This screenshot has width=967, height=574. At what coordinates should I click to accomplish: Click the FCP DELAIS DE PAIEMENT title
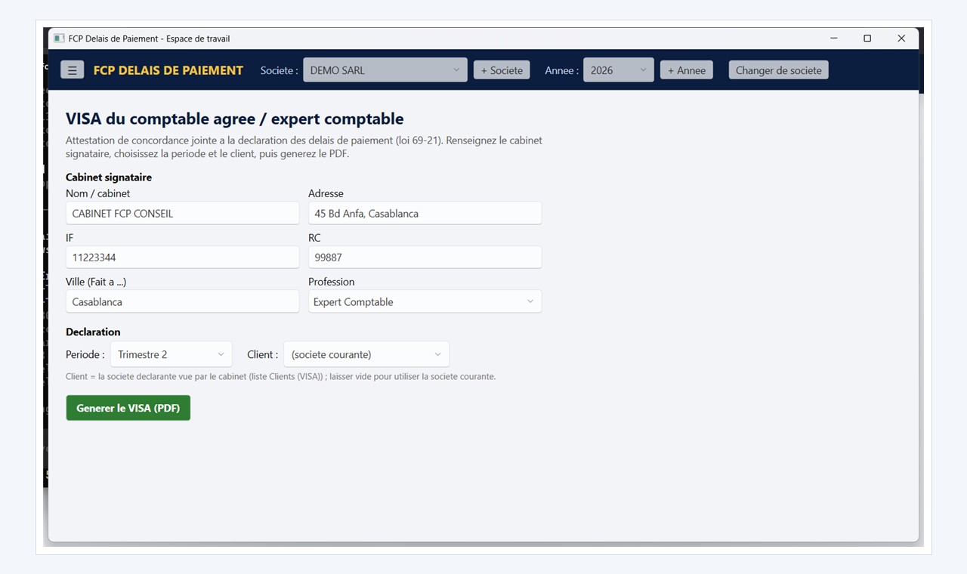point(168,70)
